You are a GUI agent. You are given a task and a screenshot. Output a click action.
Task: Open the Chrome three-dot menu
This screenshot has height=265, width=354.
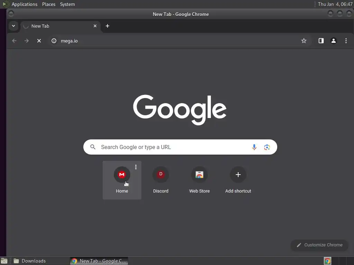[x=346, y=41]
